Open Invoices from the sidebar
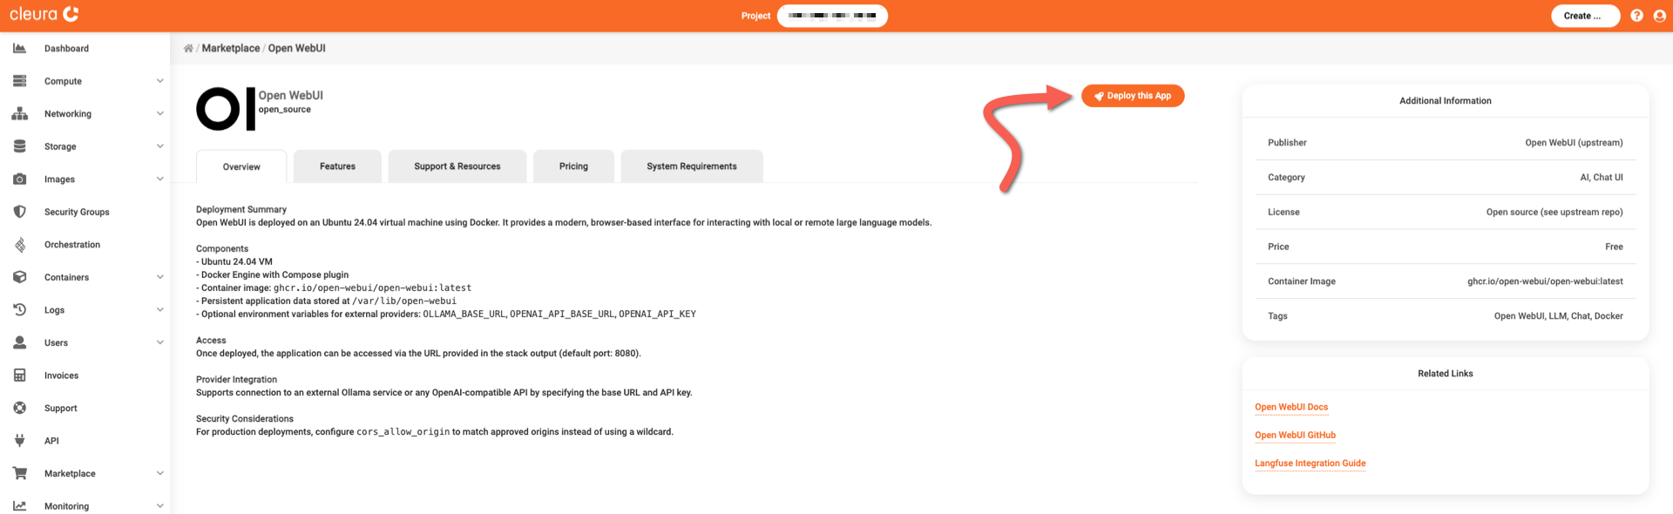This screenshot has height=514, width=1673. [61, 375]
